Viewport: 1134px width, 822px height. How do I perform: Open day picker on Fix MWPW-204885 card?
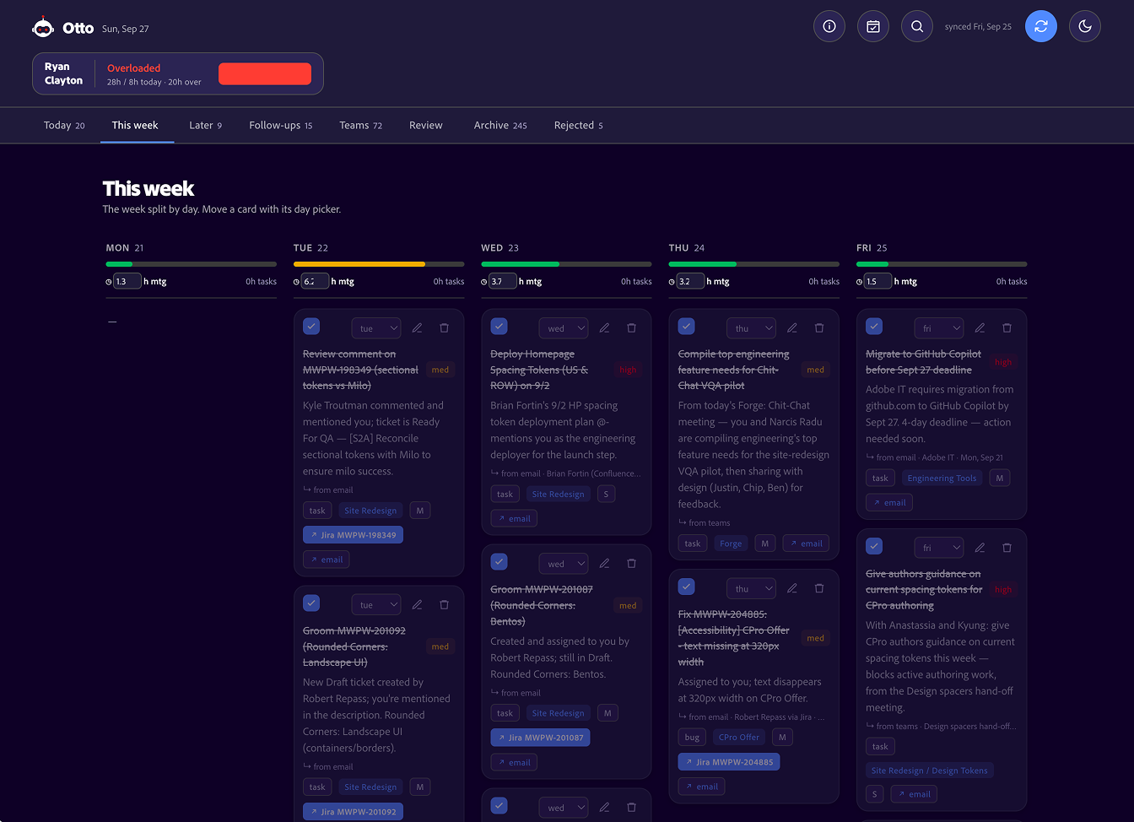pos(751,588)
